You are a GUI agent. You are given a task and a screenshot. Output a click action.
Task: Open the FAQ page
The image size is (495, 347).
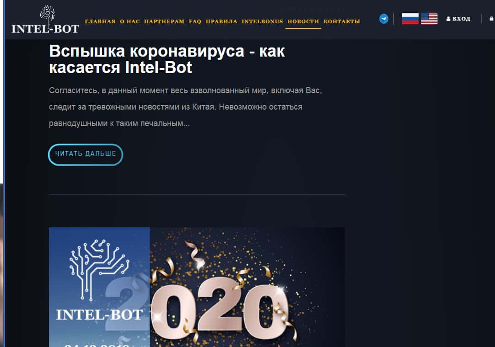195,21
